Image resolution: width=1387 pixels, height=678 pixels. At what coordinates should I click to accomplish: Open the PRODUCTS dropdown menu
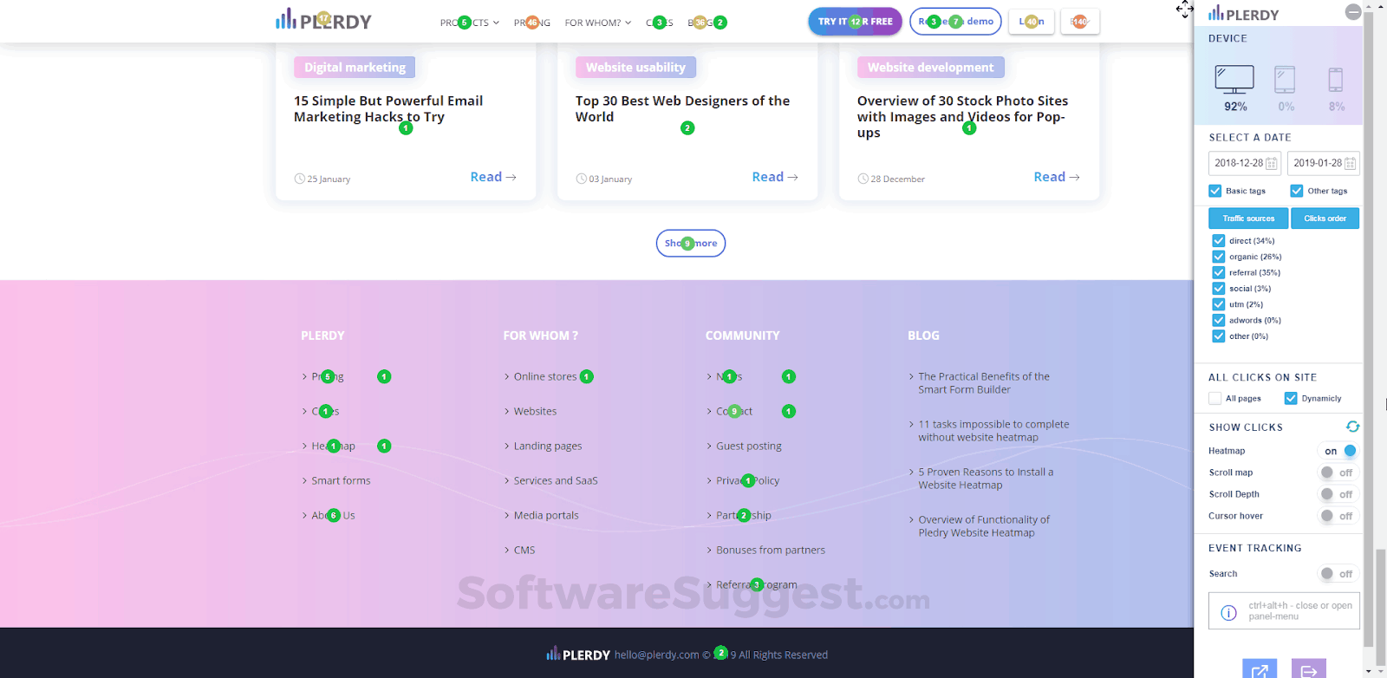(469, 23)
